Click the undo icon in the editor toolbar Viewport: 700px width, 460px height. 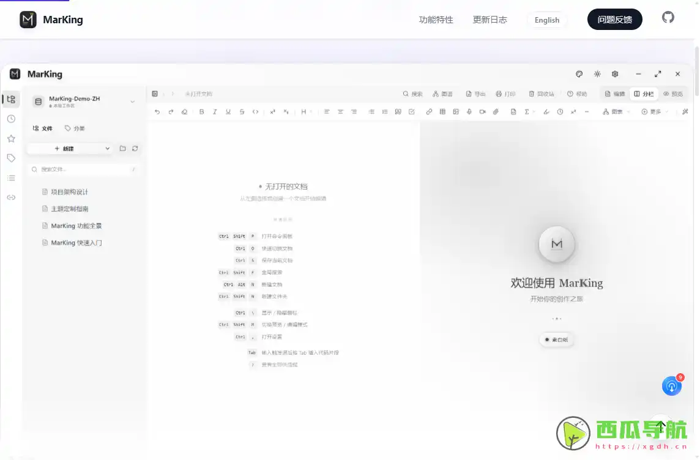coord(157,112)
